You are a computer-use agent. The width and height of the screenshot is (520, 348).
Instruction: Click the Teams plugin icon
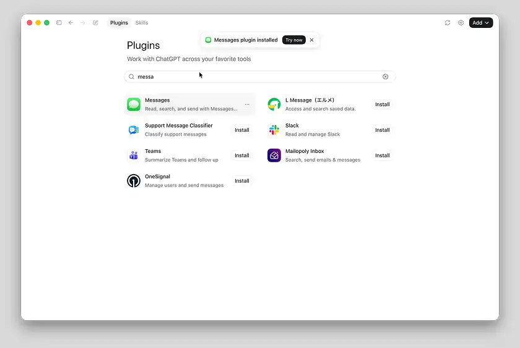click(134, 155)
